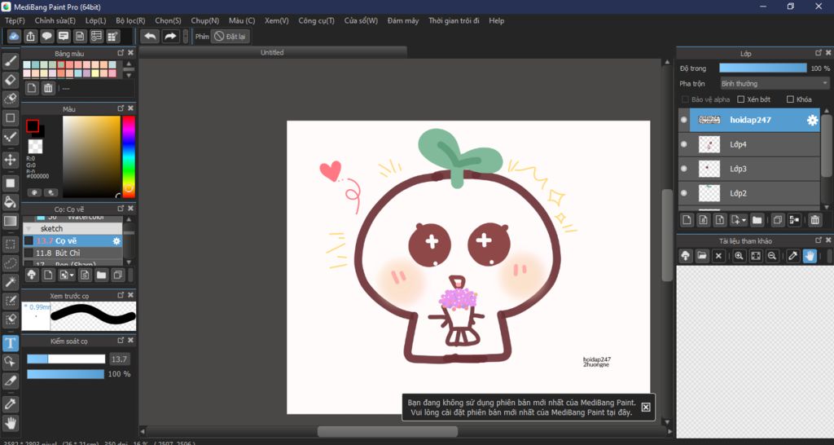Collapse the sketch brush group
This screenshot has width=834, height=445.
(29, 228)
